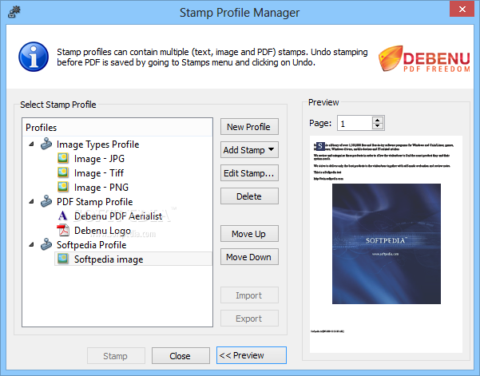Screen dimensions: 480x376
Task: Click the PDF page preview thumbnail
Action: pyautogui.click(x=386, y=244)
